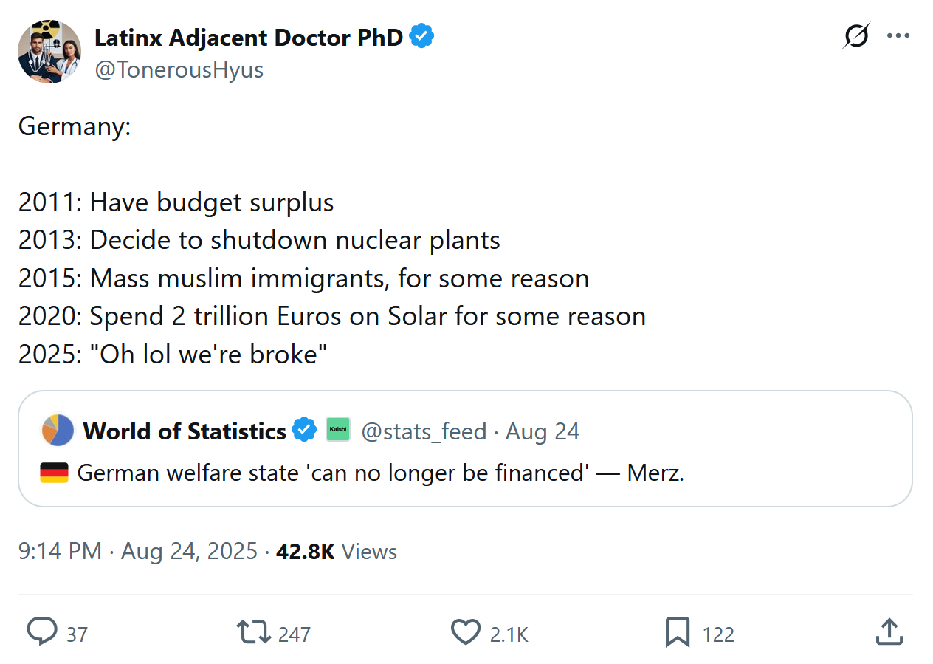Screen dimensions: 933x664
Task: Bookmark this tweet
Action: 678,633
